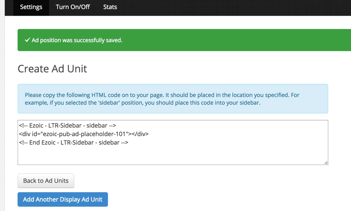
Task: Open the Stats tab
Action: pyautogui.click(x=110, y=7)
